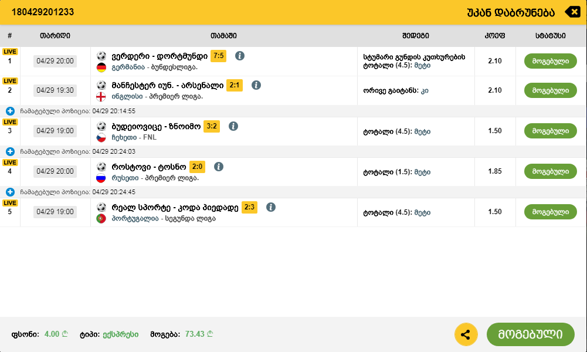The width and height of the screenshot is (587, 352).
Task: Click the LIVE badge on match 3
Action: [x=9, y=121]
